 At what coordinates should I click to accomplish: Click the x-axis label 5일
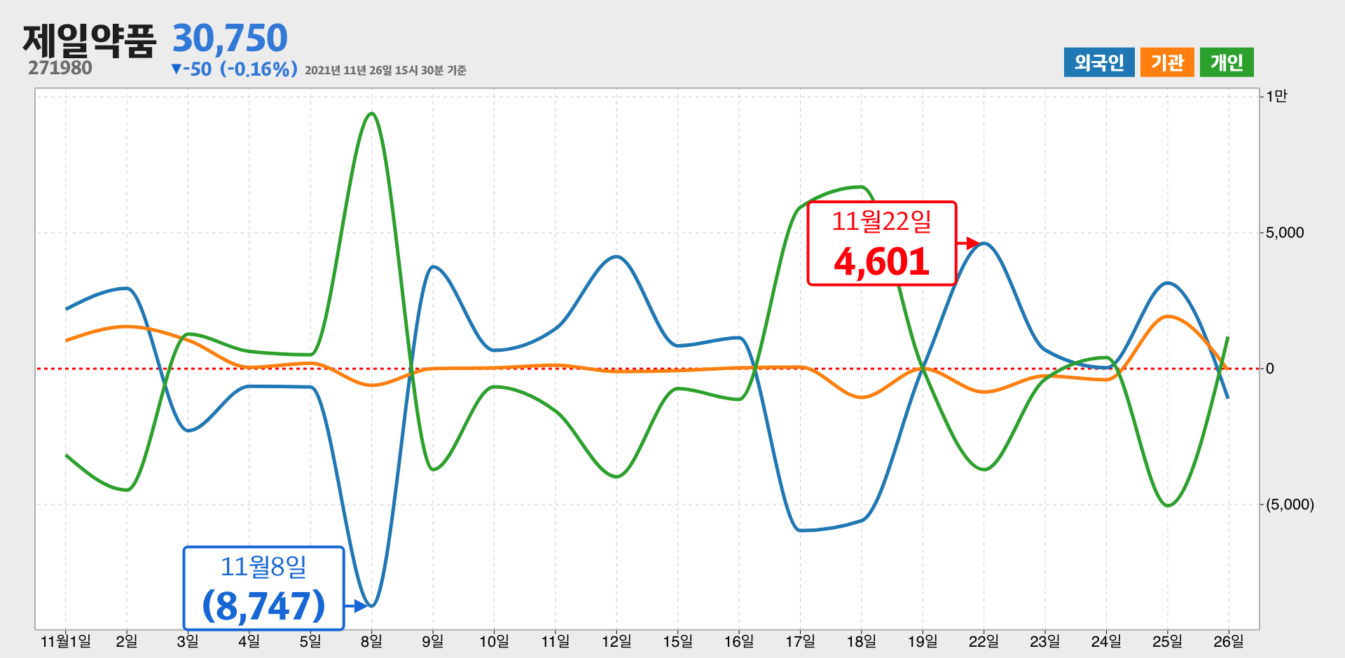tap(310, 641)
